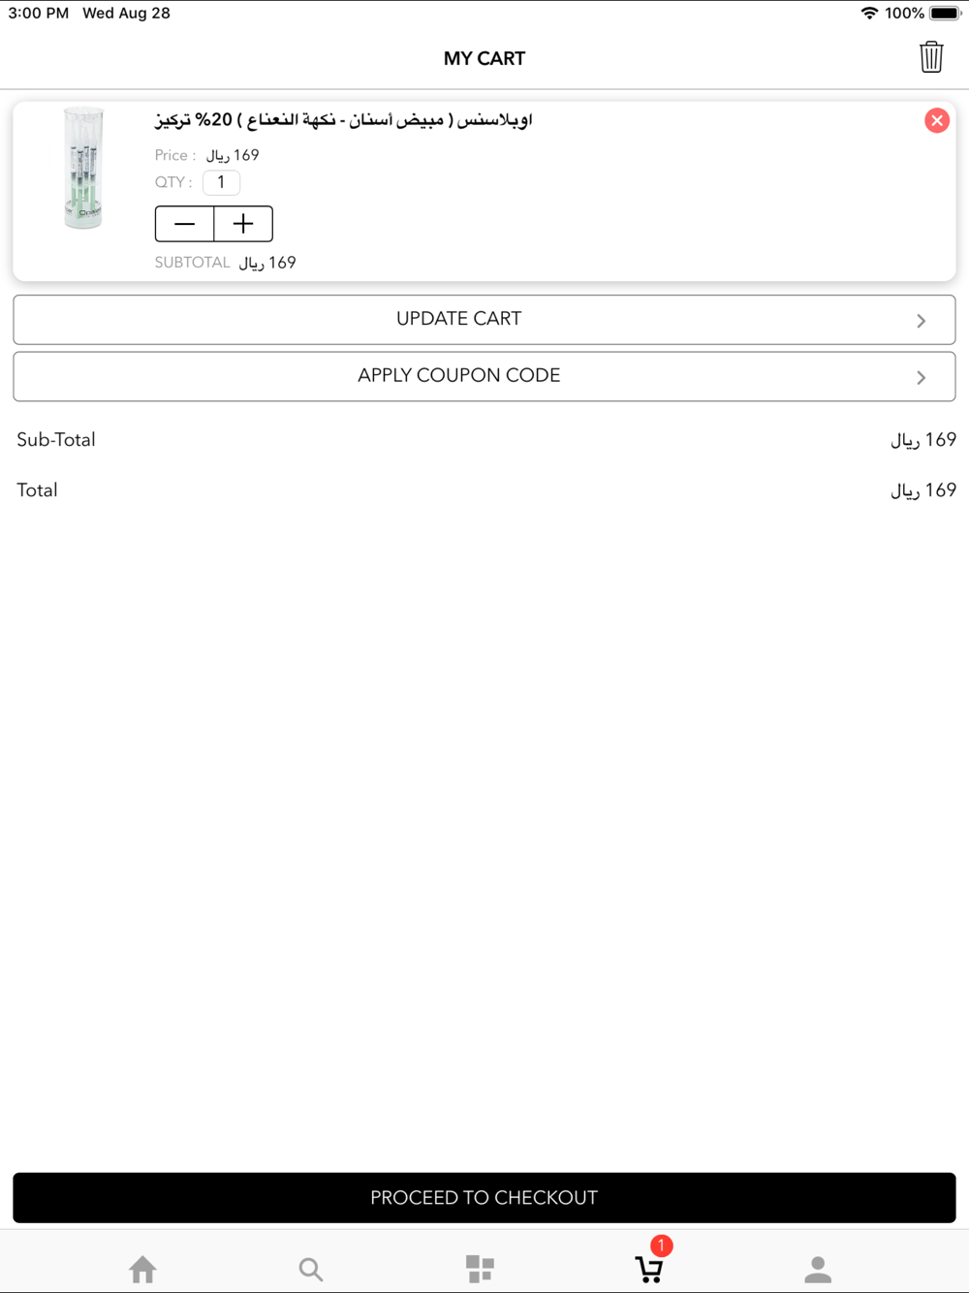The image size is (969, 1293).
Task: Click the UPDATE CART button
Action: click(484, 320)
